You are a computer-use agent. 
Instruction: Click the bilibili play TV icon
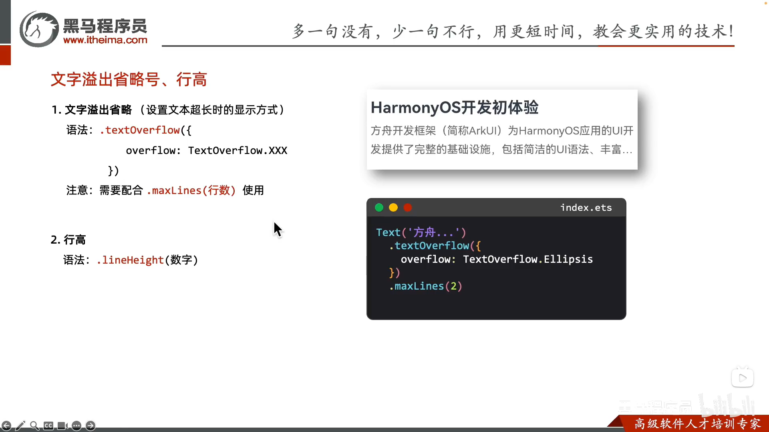coord(743,378)
